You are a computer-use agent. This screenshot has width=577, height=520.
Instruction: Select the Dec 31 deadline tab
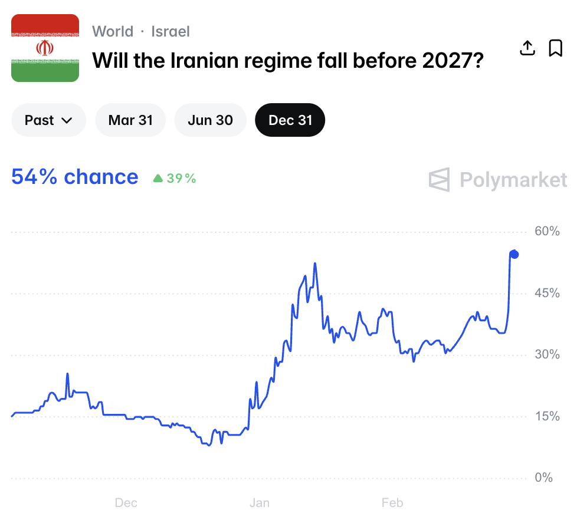tap(290, 120)
